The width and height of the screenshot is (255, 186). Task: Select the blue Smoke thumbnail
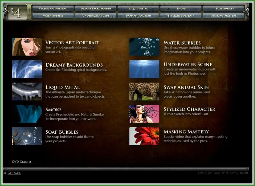click(x=27, y=114)
